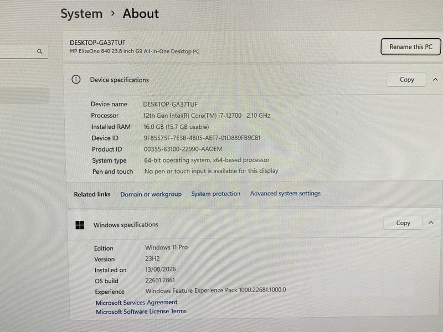
Task: Click the OS build label
Action: pos(106,281)
